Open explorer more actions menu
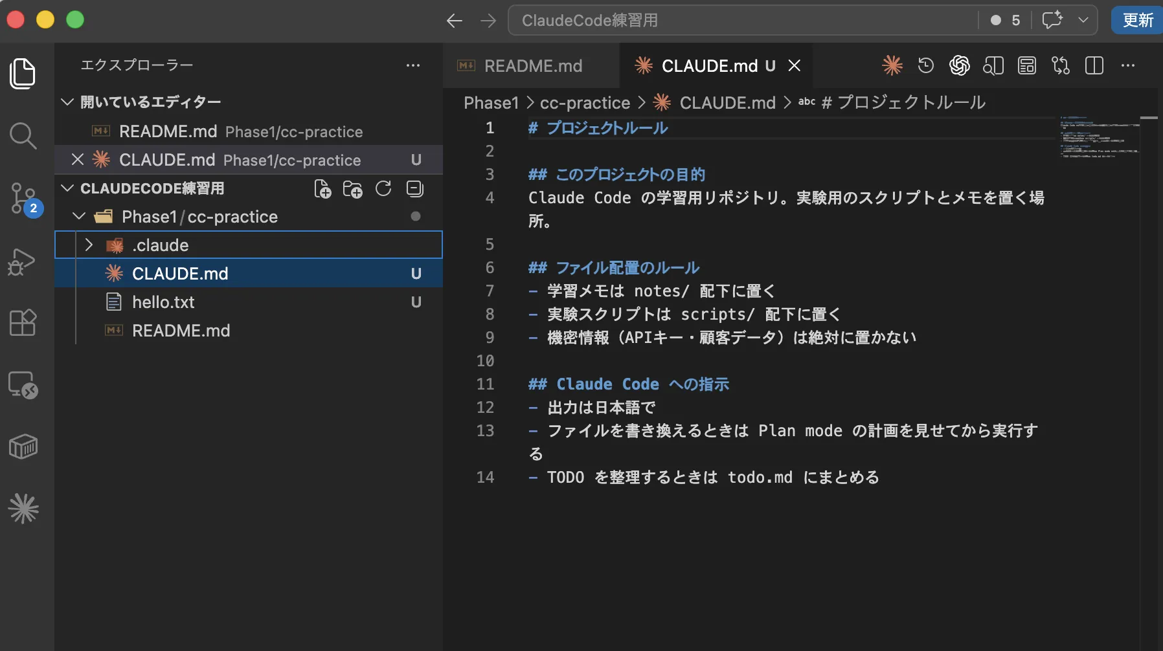The image size is (1163, 651). tap(413, 65)
